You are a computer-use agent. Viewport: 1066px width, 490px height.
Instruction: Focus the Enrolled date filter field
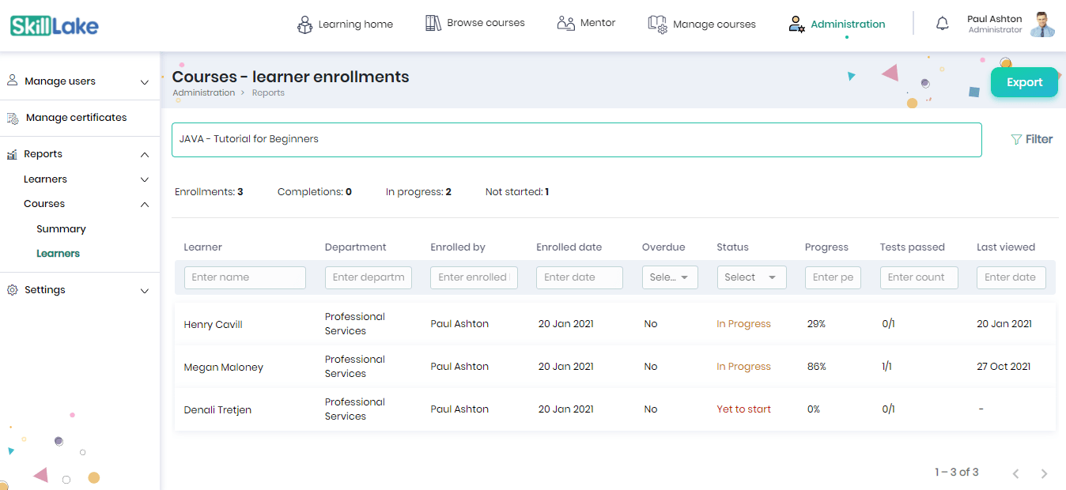tap(580, 277)
